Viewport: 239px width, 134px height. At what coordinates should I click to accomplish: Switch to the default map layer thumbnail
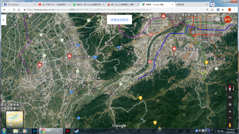pyautogui.click(x=15, y=119)
